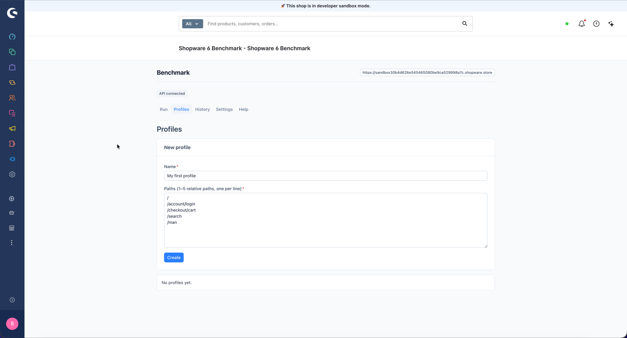The height and width of the screenshot is (338, 627).
Task: Open the History tab
Action: (x=203, y=109)
